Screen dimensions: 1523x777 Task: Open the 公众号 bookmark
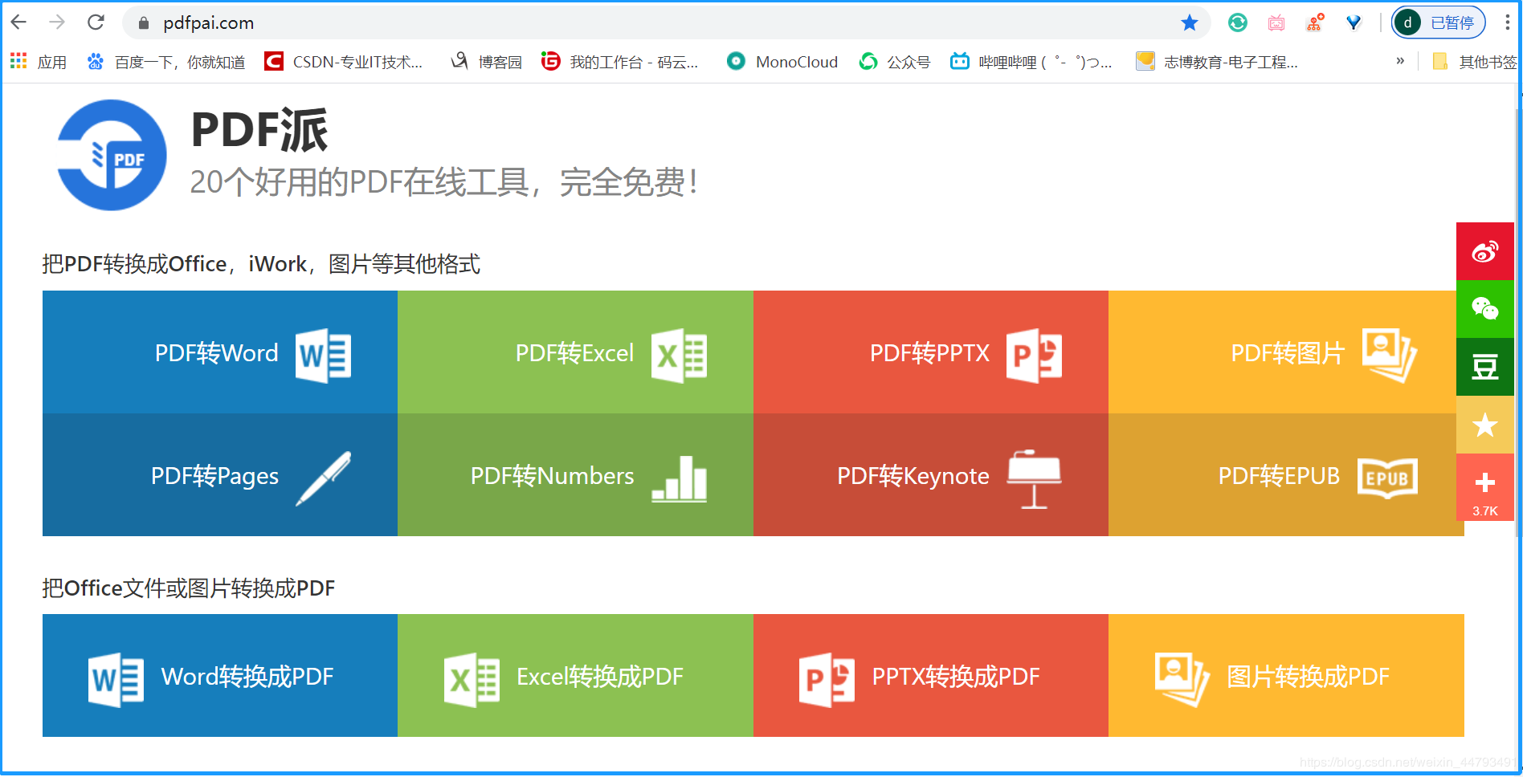click(x=895, y=62)
